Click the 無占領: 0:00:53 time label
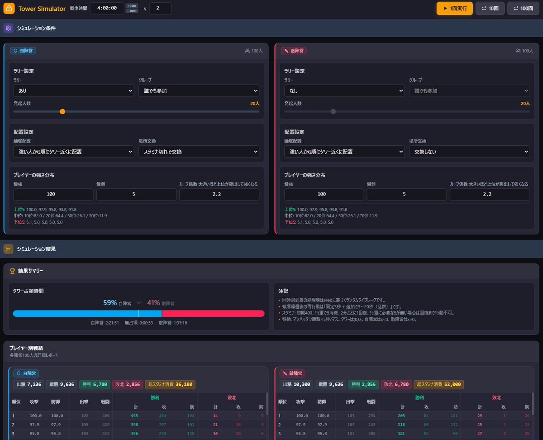 (x=138, y=323)
